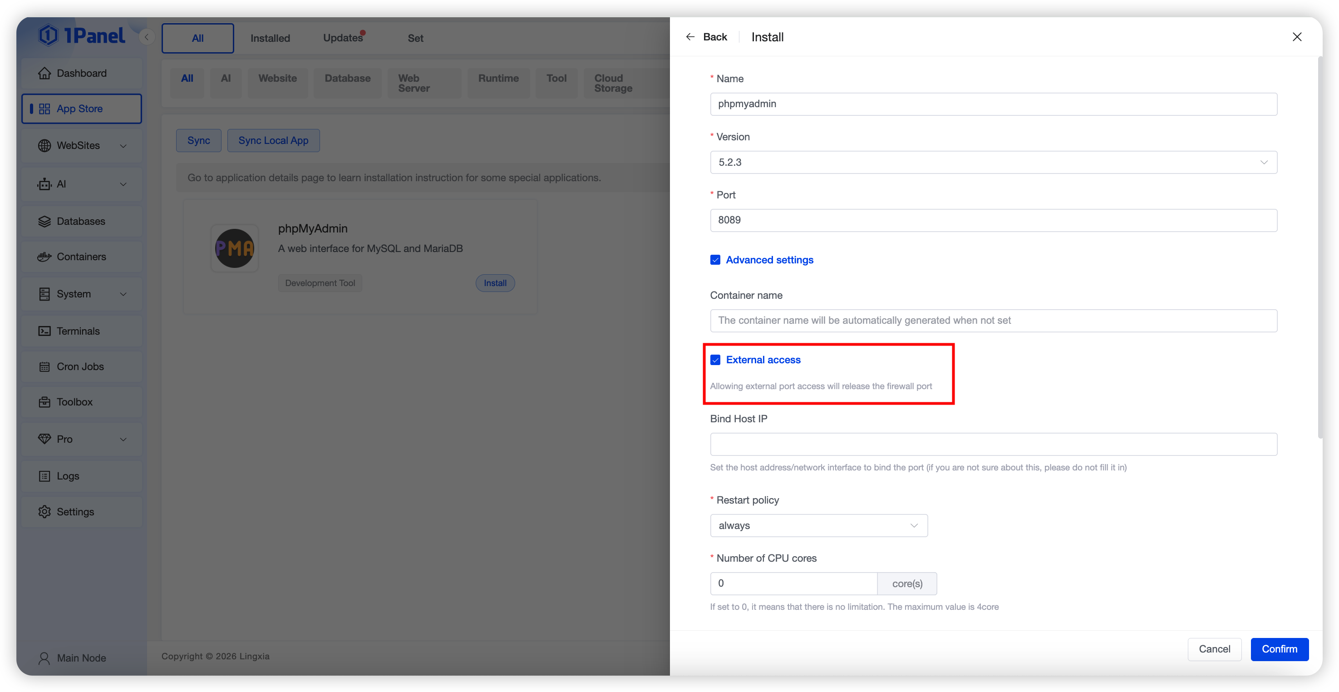The width and height of the screenshot is (1339, 692).
Task: Click the Terminals icon in sidebar
Action: coord(44,331)
